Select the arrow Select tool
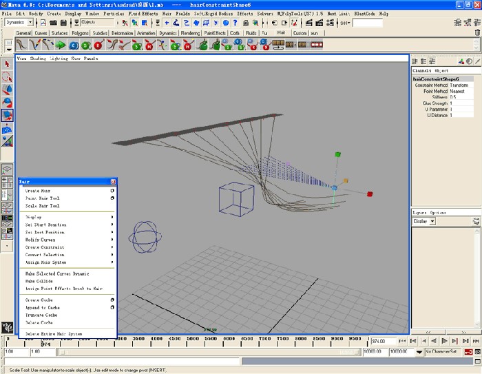Screen dimensions: 482x374 tap(7, 64)
